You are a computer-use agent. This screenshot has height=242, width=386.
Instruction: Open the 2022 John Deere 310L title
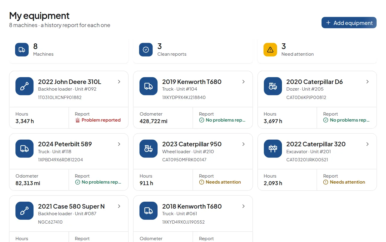pyautogui.click(x=70, y=82)
